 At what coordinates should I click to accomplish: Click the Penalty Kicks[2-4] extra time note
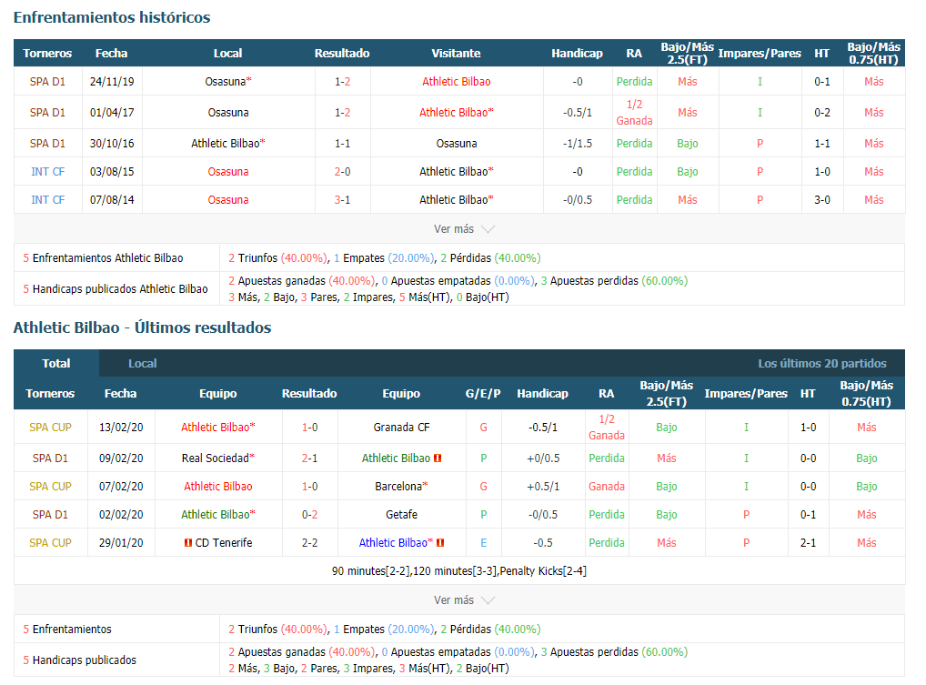543,571
